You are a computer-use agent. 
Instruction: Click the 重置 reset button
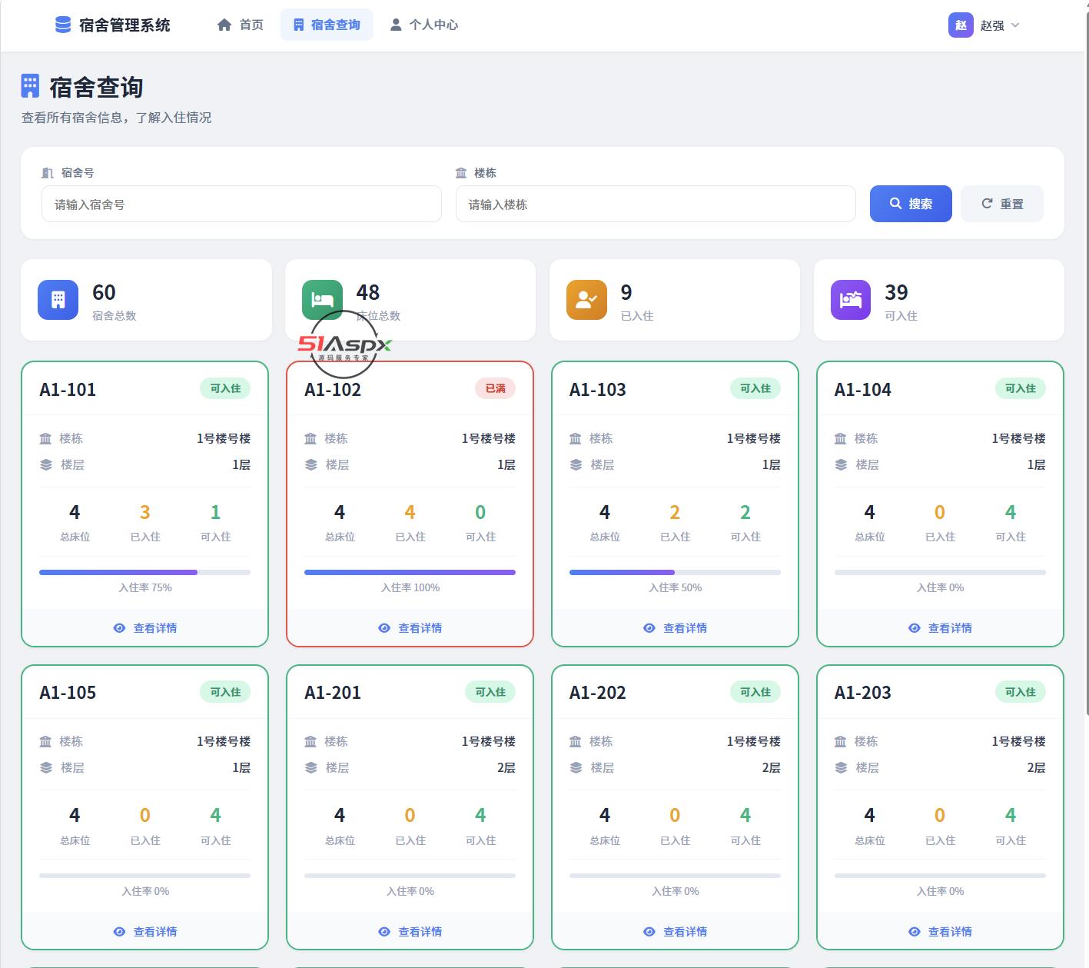(x=1002, y=204)
